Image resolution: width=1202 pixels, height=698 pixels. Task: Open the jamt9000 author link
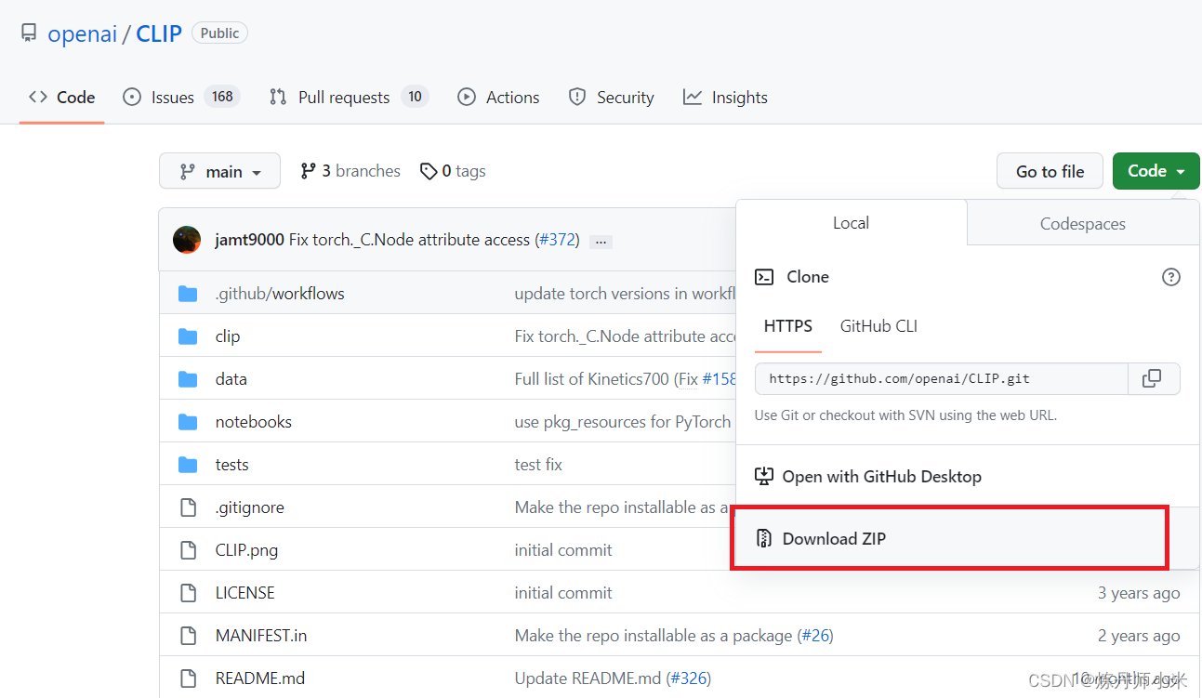coord(249,240)
